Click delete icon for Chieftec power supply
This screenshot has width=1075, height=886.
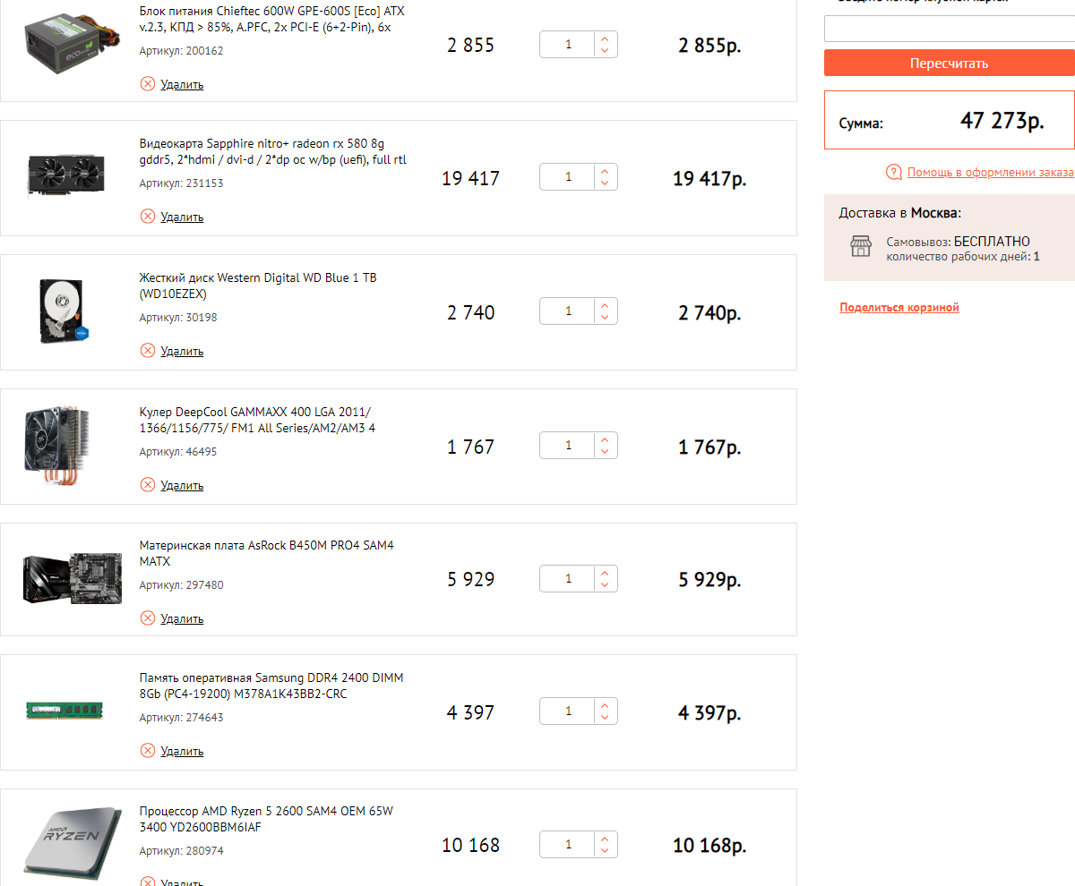point(148,84)
